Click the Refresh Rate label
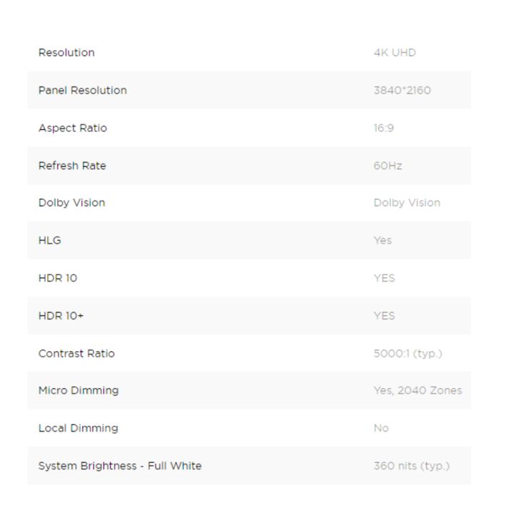This screenshot has width=518, height=518. [x=72, y=166]
